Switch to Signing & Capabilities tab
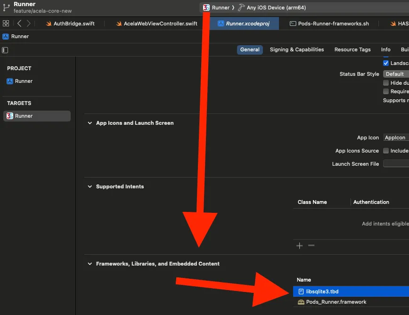The width and height of the screenshot is (409, 315). pos(297,49)
